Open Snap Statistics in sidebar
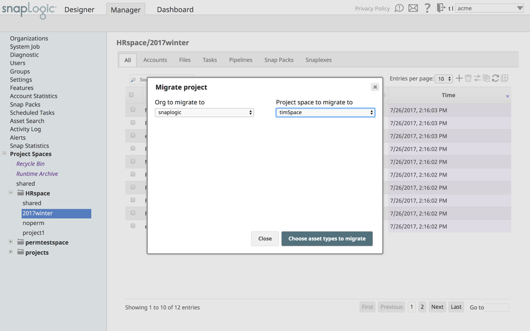The width and height of the screenshot is (530, 331). 29,146
